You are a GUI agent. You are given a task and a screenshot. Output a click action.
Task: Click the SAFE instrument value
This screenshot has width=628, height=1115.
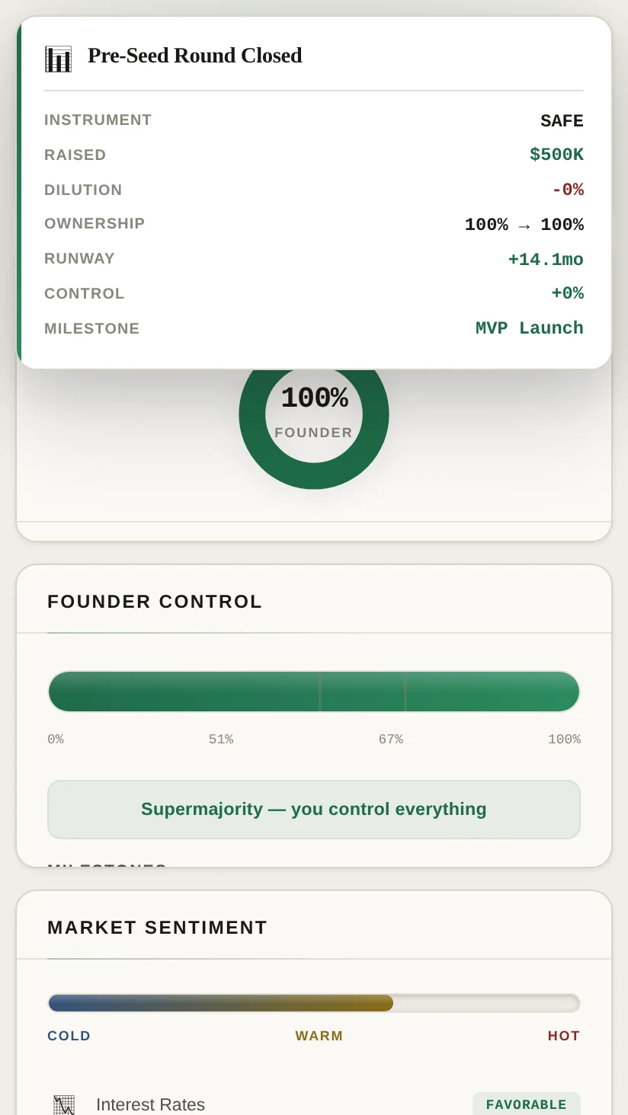point(562,120)
